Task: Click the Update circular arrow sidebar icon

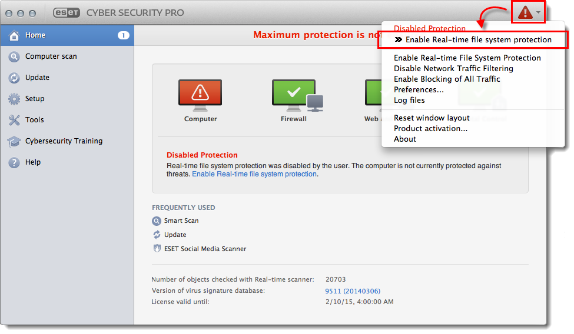Action: (x=14, y=78)
